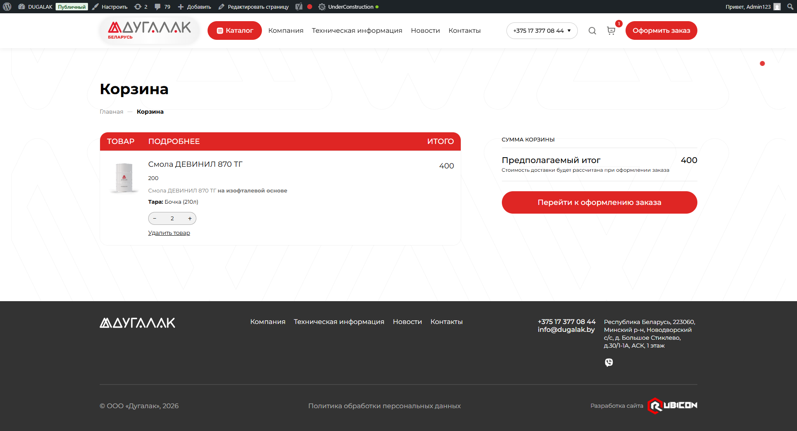Open Контакты in header navigation
This screenshot has width=797, height=431.
click(465, 30)
